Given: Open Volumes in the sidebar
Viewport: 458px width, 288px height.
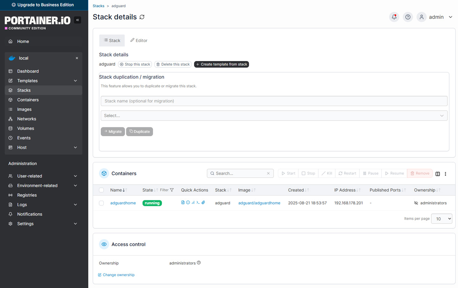Looking at the screenshot, I should [44, 128].
